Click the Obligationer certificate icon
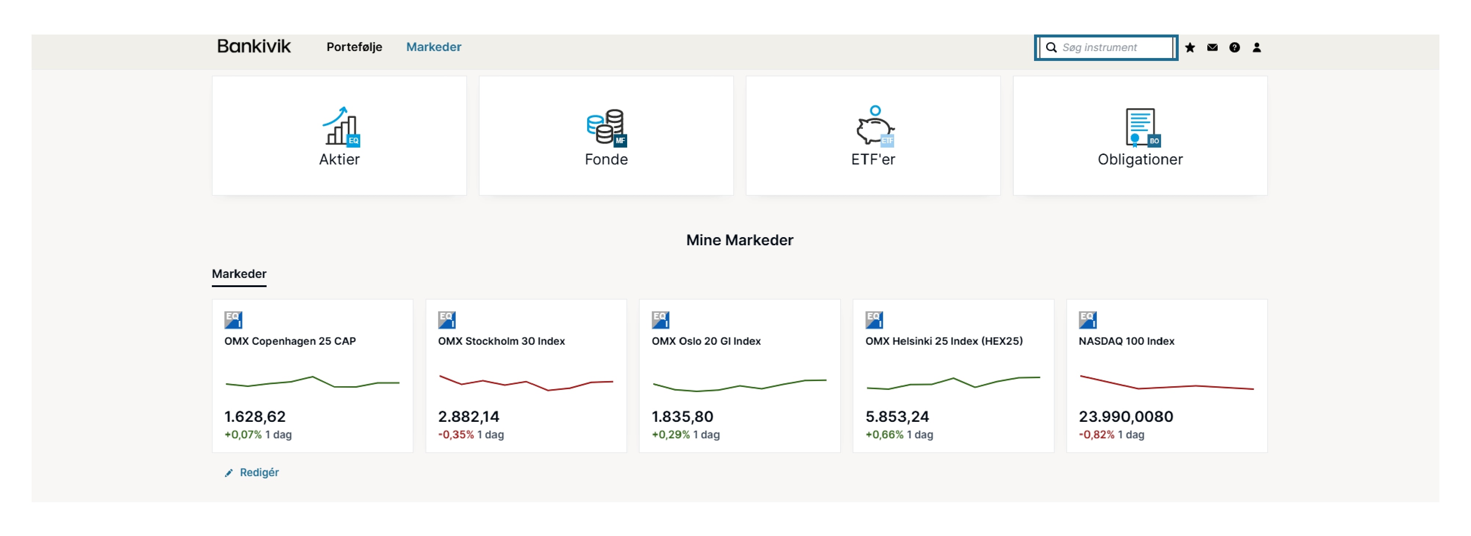This screenshot has width=1471, height=536. 1141,127
